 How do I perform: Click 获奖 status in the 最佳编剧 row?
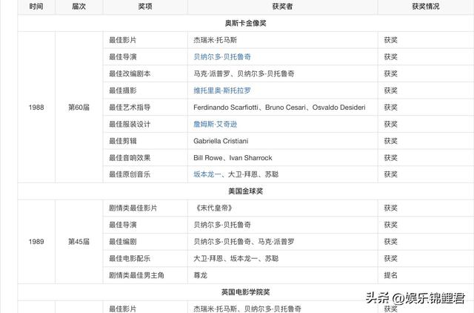tap(390, 242)
